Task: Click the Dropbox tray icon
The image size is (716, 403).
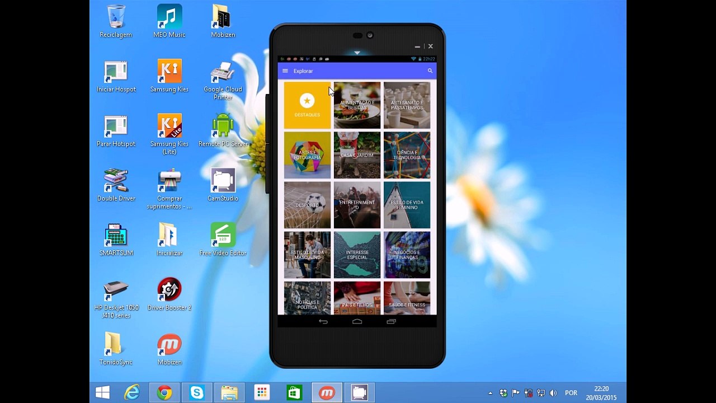Action: click(x=503, y=393)
